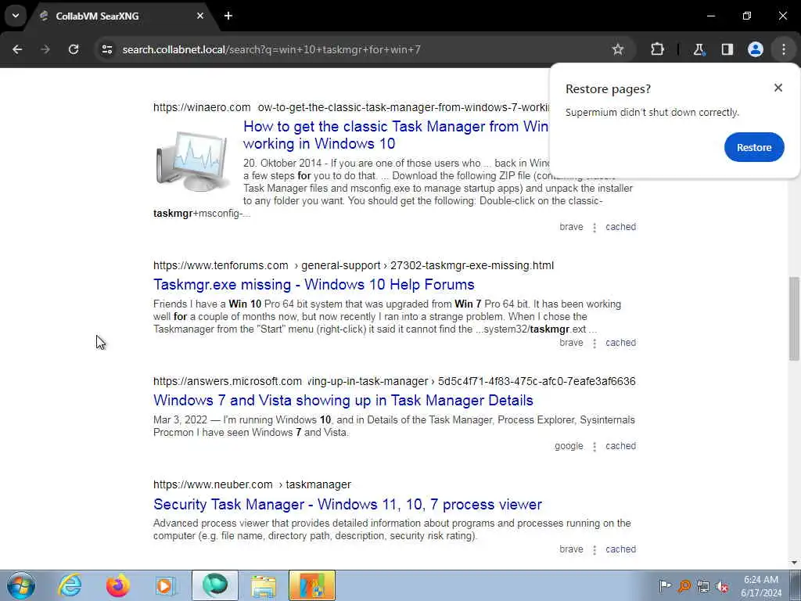
Task: Expand options dots beside neuber brave label
Action: pyautogui.click(x=594, y=550)
